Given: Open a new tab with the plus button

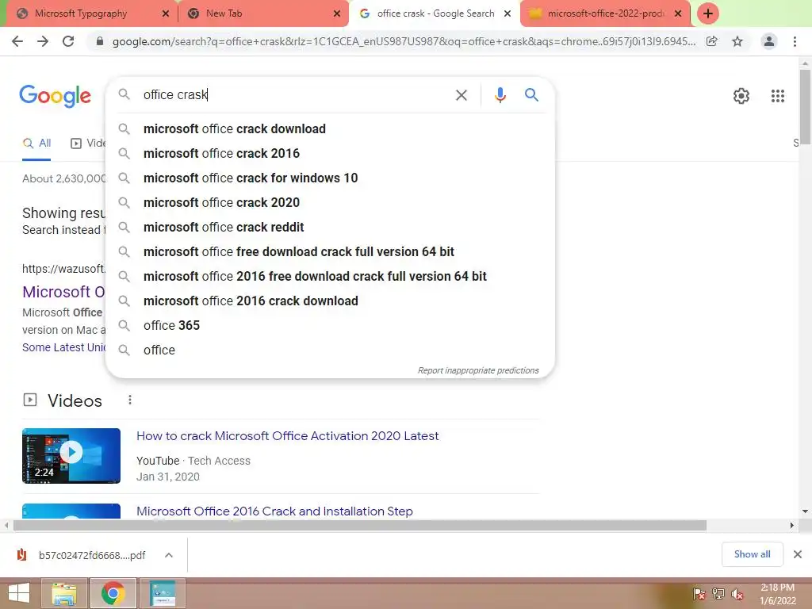Looking at the screenshot, I should tap(707, 13).
